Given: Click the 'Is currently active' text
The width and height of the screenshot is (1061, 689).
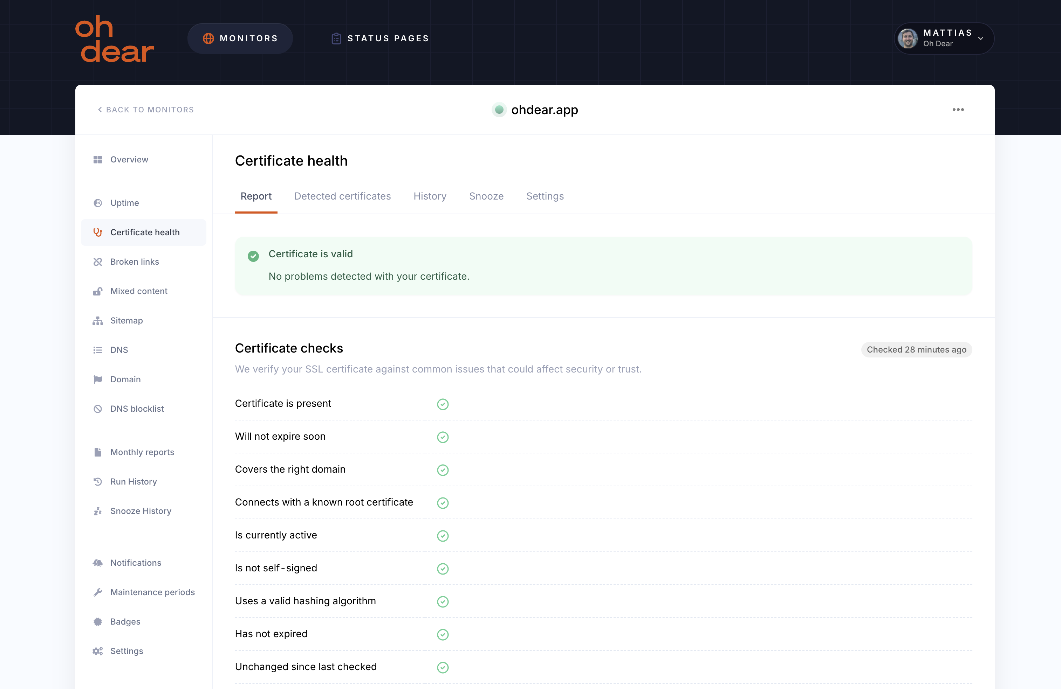Looking at the screenshot, I should click(x=276, y=535).
